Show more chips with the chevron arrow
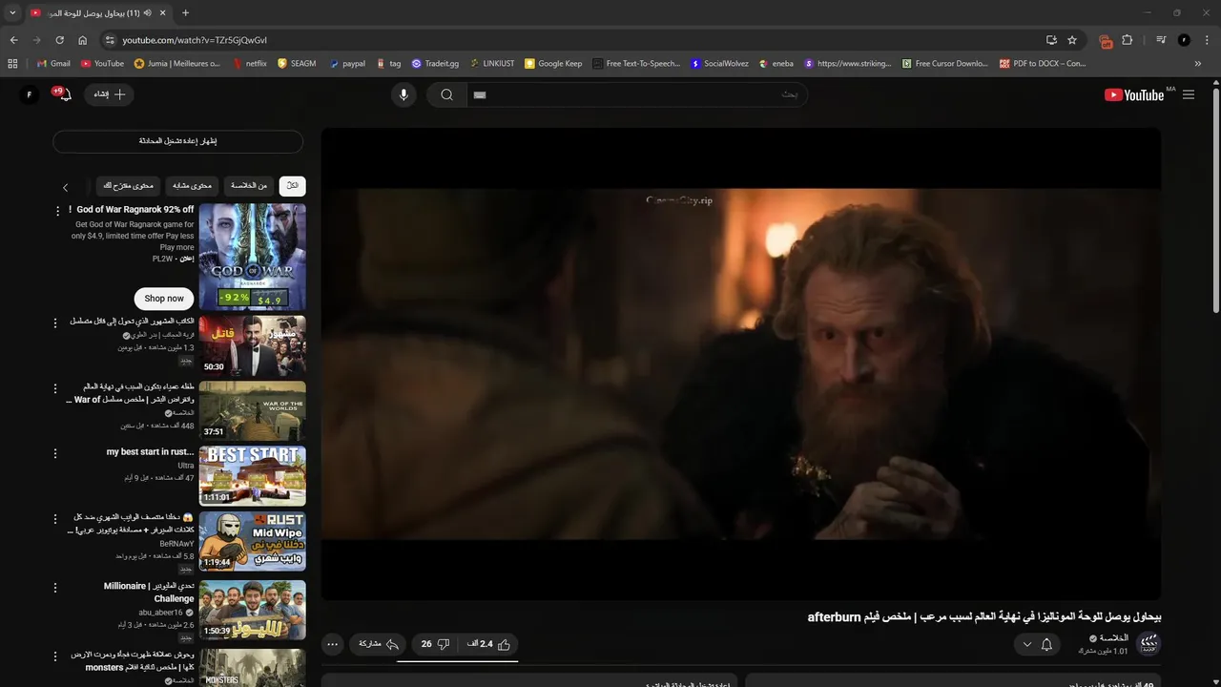Screen dimensions: 1221x687 [65, 187]
